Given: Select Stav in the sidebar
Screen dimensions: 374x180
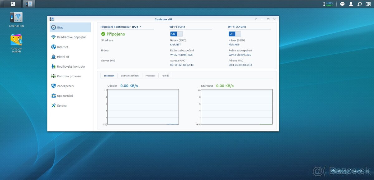Looking at the screenshot, I should tap(70, 27).
